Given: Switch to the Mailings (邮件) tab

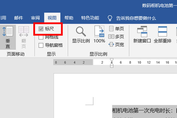Looking at the screenshot, I should tap(19, 18).
